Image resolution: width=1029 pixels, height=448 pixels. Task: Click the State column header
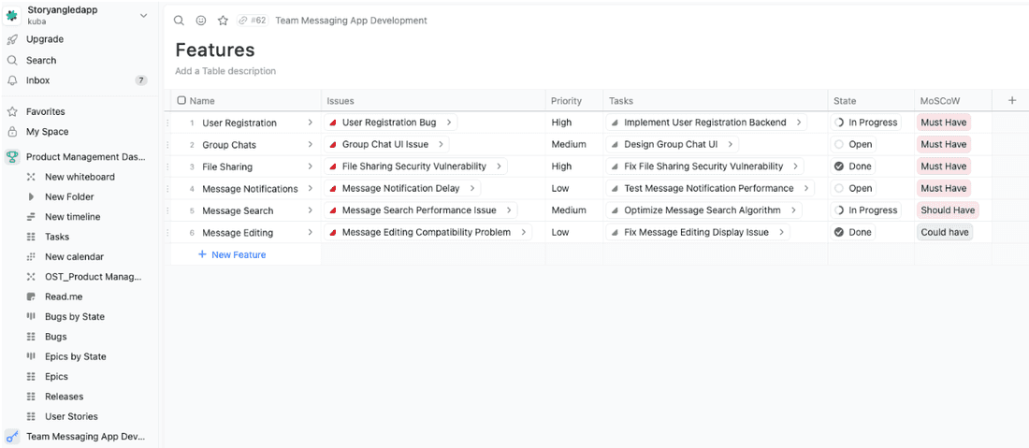(871, 100)
